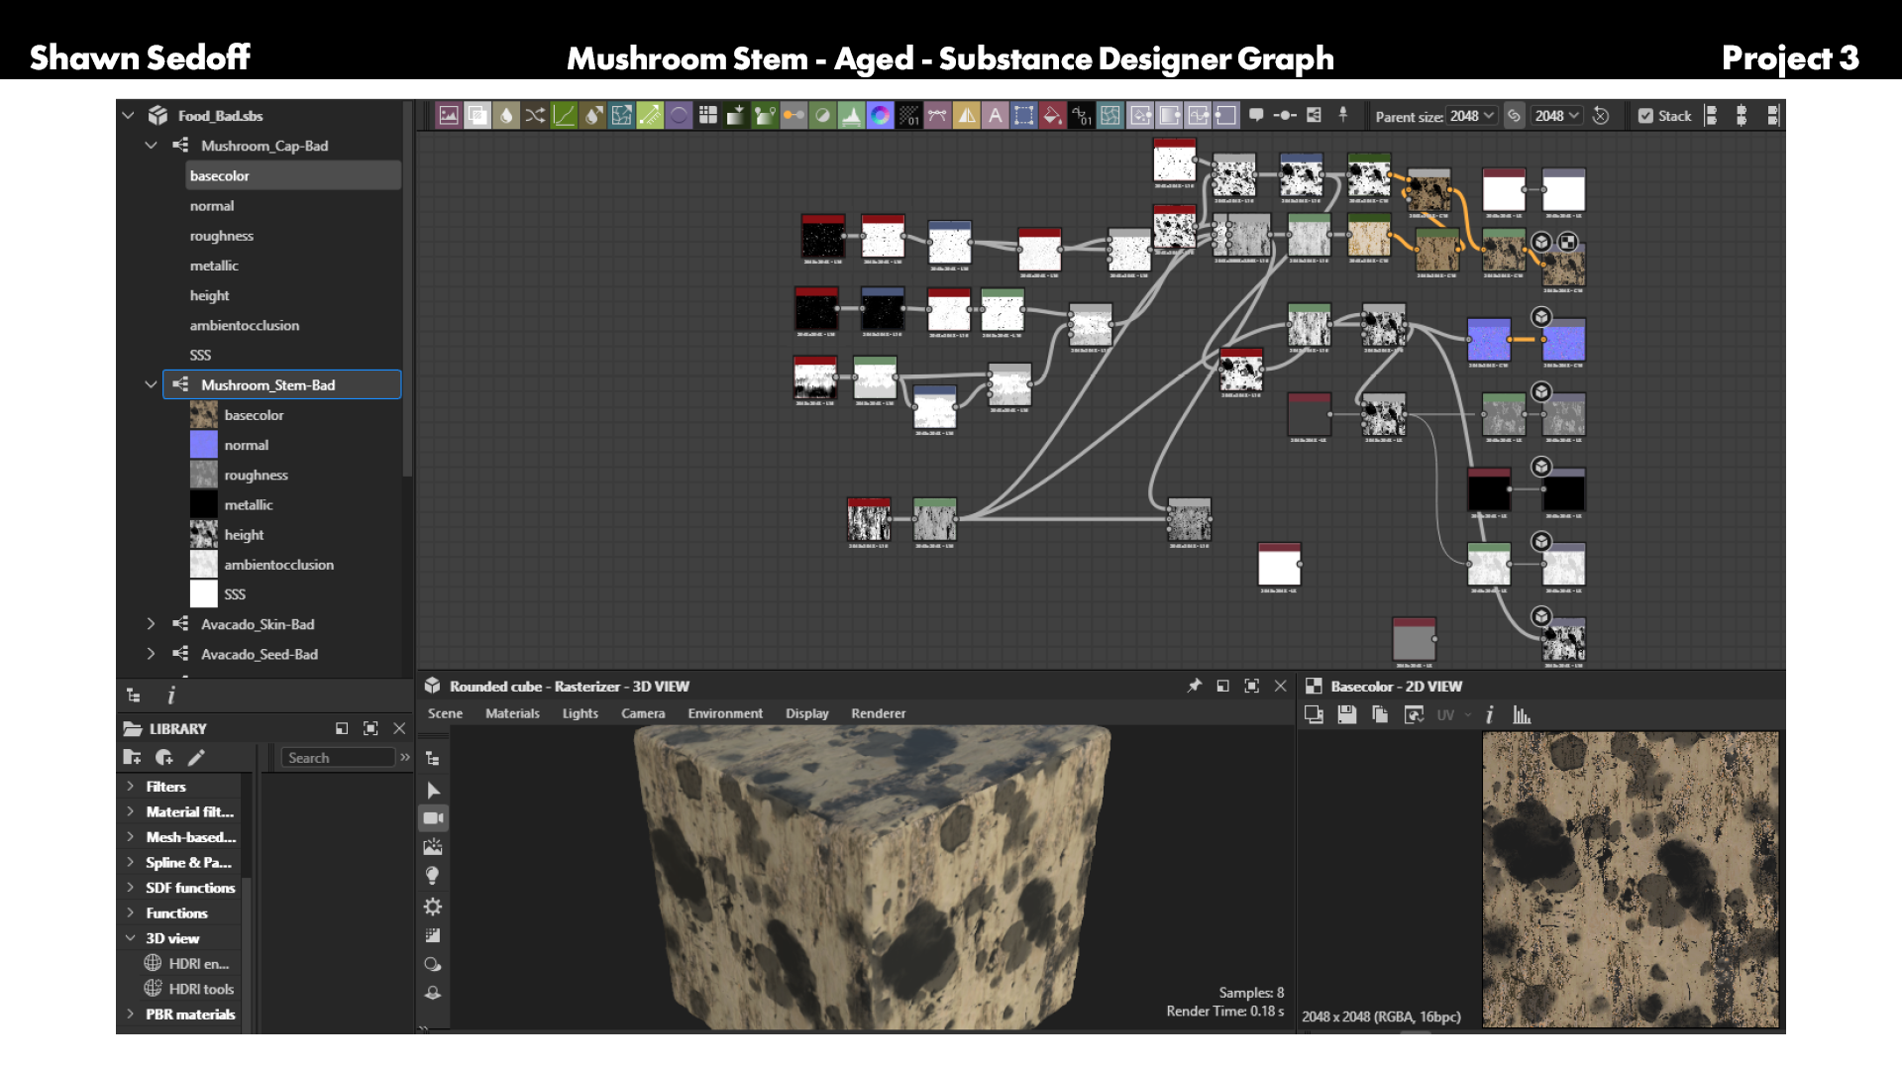Open the light bulb lighting icon
The height and width of the screenshot is (1070, 1902).
pyautogui.click(x=433, y=876)
